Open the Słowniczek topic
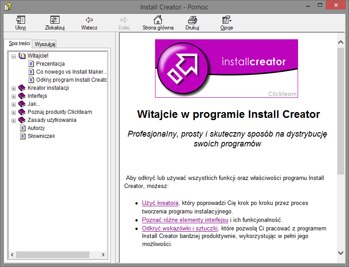The height and width of the screenshot is (267, 349). [41, 136]
